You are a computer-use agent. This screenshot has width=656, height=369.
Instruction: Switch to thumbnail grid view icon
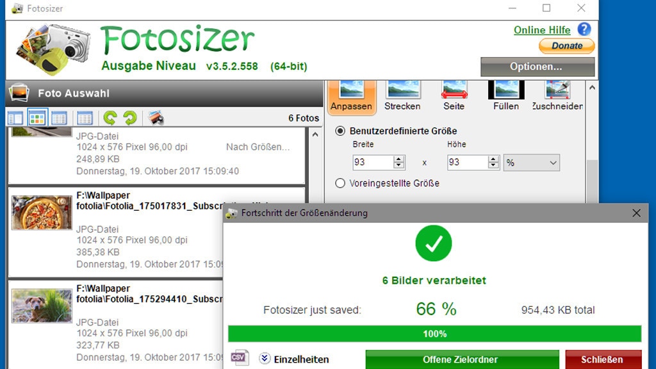point(37,118)
